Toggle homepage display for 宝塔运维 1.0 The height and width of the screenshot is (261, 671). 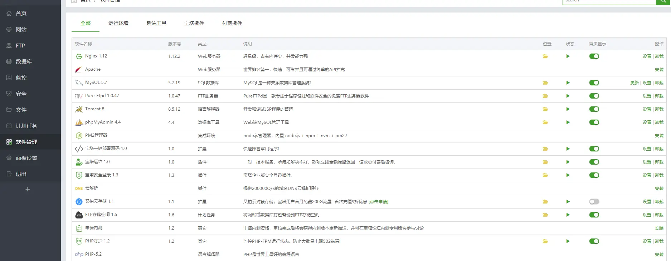[594, 162]
